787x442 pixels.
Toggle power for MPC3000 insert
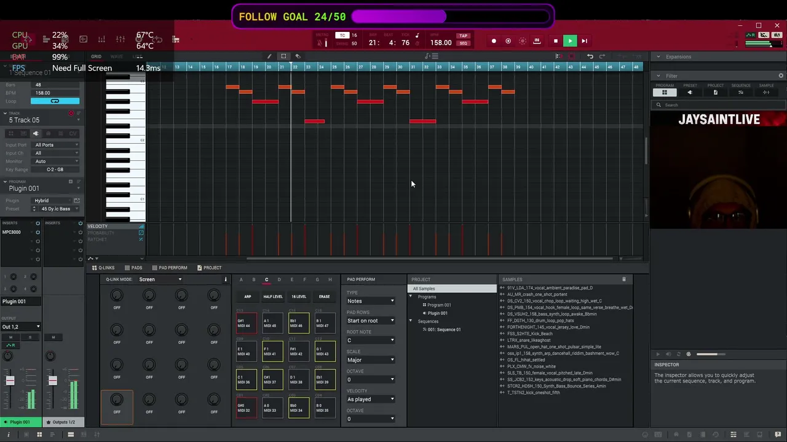tap(38, 232)
